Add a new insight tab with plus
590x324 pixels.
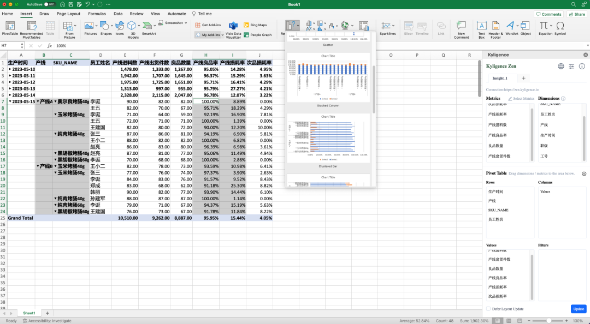pyautogui.click(x=523, y=78)
